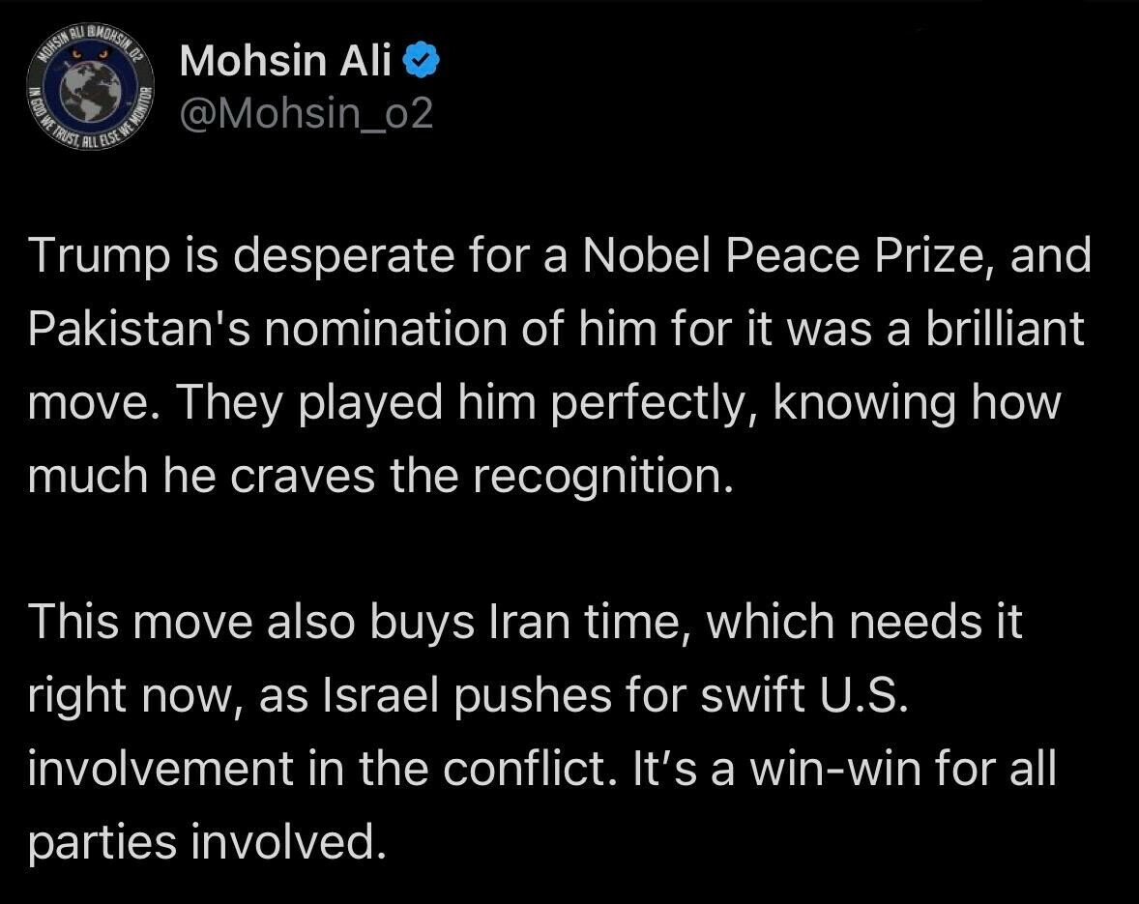Screen dimensions: 1139x904
Task: Click the globe in the profile picture
Action: 90,92
